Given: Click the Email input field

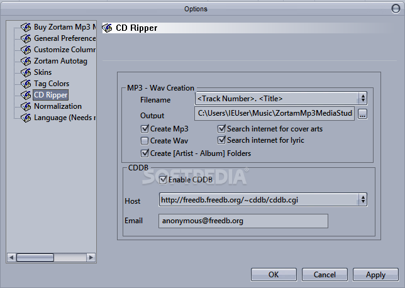Looking at the screenshot, I should point(243,221).
